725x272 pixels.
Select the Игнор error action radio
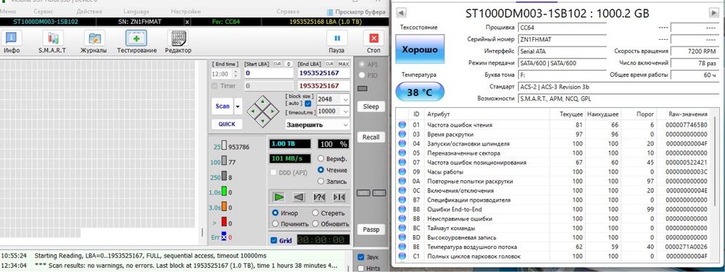(275, 213)
